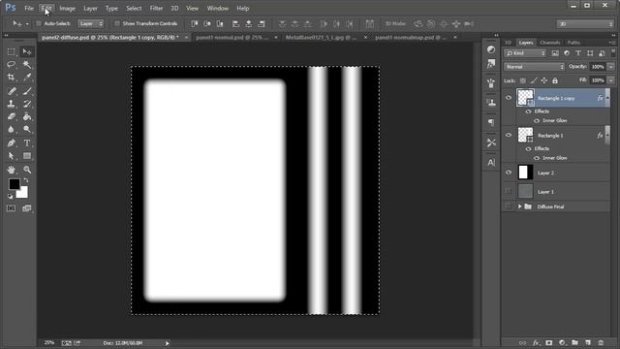Toggle Quick Mask mode
Image resolution: width=620 pixels, height=349 pixels.
(11, 208)
